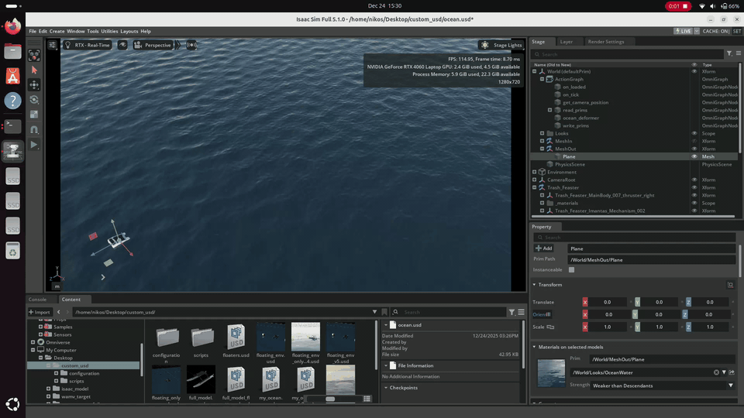Open the Stage Lights menu
The image size is (744, 418).
coord(501,45)
